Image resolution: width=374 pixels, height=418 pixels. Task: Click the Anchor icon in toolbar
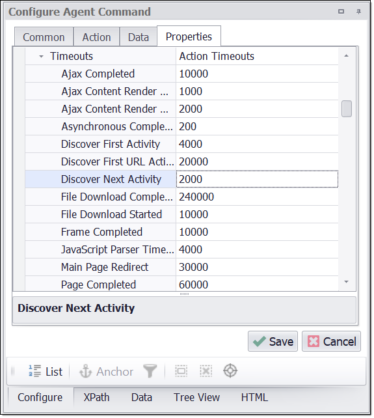point(85,371)
